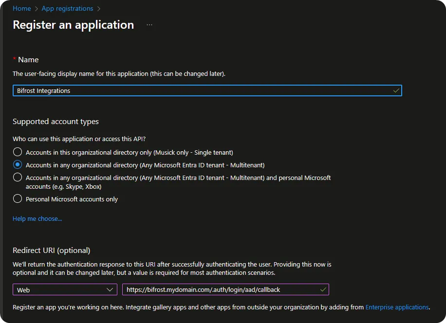The height and width of the screenshot is (323, 446).
Task: Select Personal Microsoft accounts only
Action: 18,198
